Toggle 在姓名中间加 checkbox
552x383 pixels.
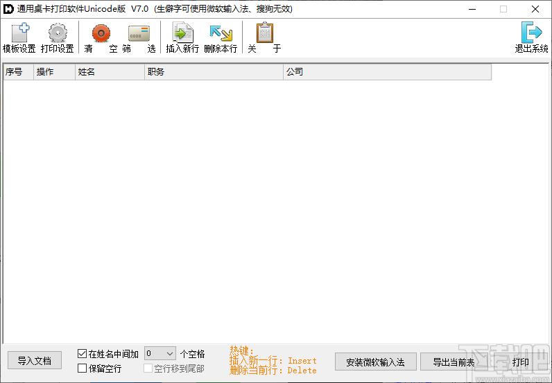click(x=82, y=353)
